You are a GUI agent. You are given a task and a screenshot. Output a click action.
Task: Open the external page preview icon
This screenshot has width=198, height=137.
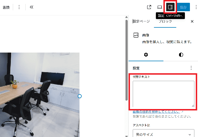click(x=149, y=7)
